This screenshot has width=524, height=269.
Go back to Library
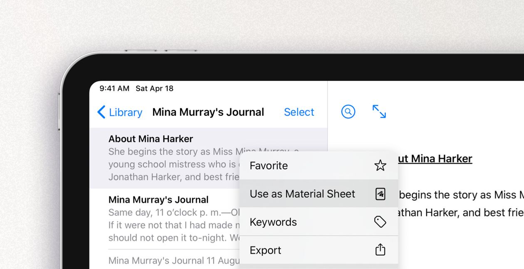(x=120, y=112)
